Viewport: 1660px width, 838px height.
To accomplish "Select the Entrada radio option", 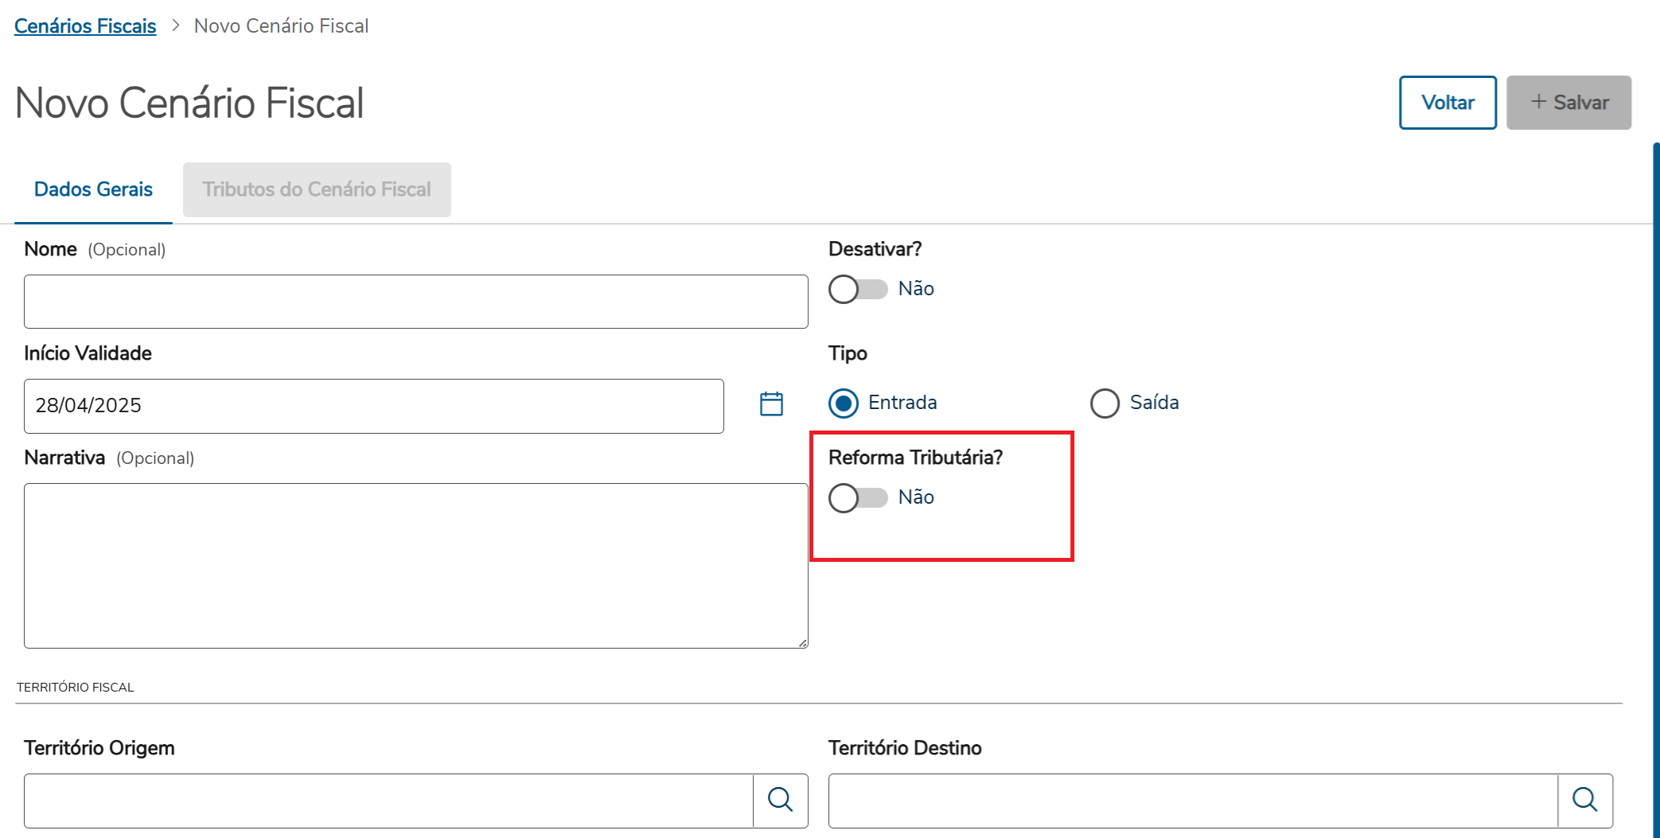I will point(844,403).
